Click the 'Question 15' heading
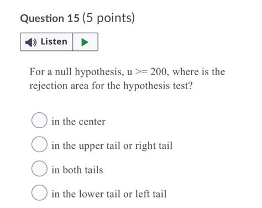Image resolution: width=262 pixels, height=208 pixels. 50,18
